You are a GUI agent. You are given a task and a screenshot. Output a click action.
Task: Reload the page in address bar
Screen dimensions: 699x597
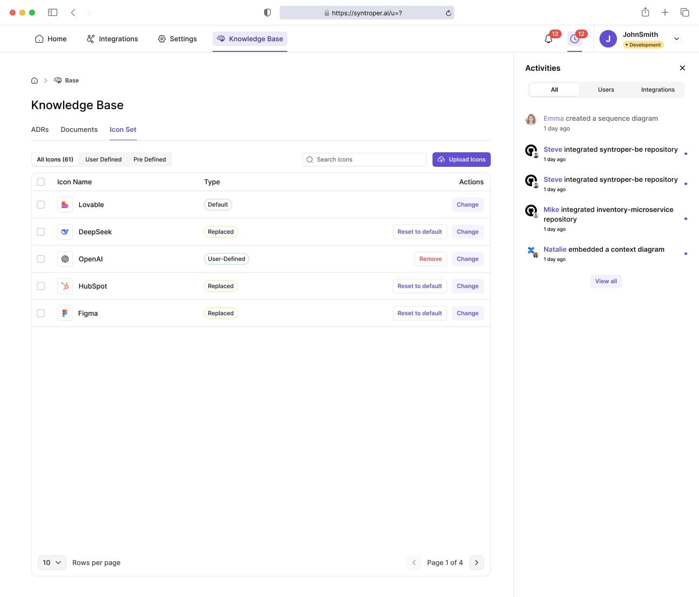(449, 13)
